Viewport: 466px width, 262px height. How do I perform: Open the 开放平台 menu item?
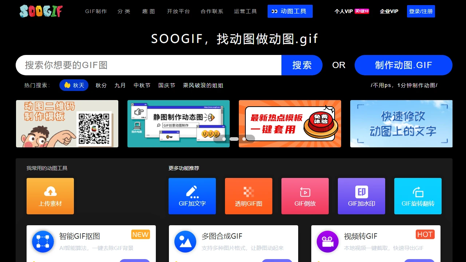point(178,11)
